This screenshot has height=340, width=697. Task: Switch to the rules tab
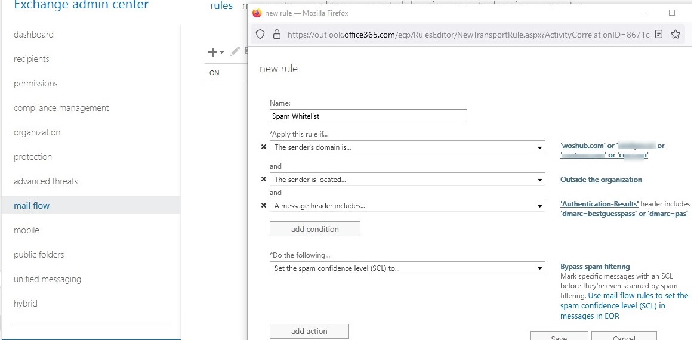pyautogui.click(x=221, y=6)
